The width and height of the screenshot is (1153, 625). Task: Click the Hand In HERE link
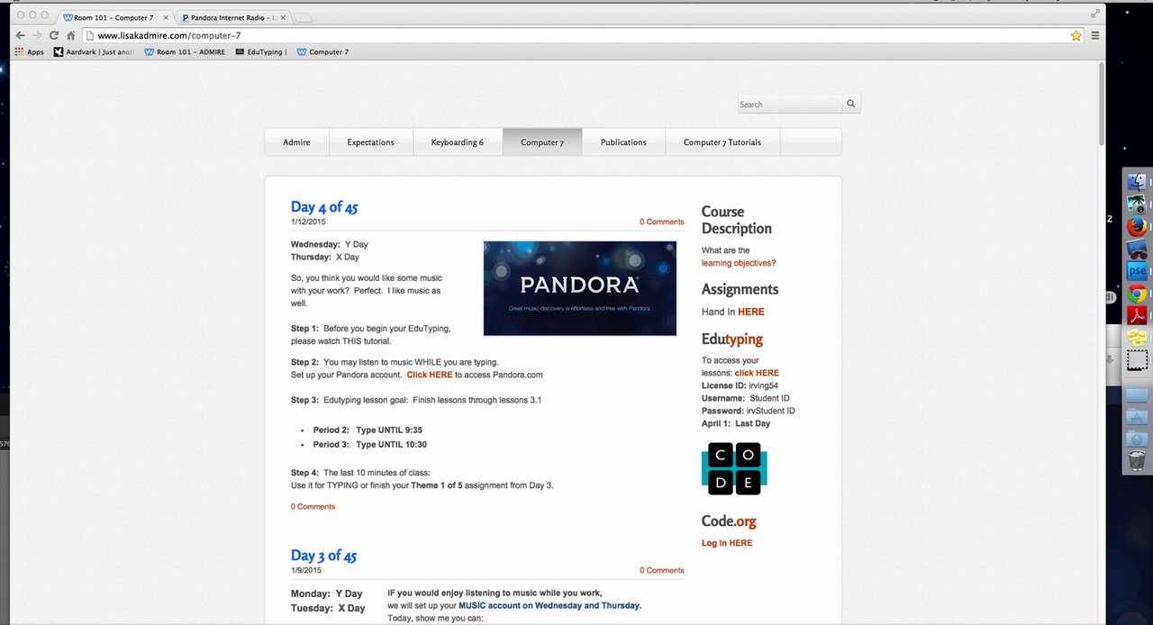point(750,312)
